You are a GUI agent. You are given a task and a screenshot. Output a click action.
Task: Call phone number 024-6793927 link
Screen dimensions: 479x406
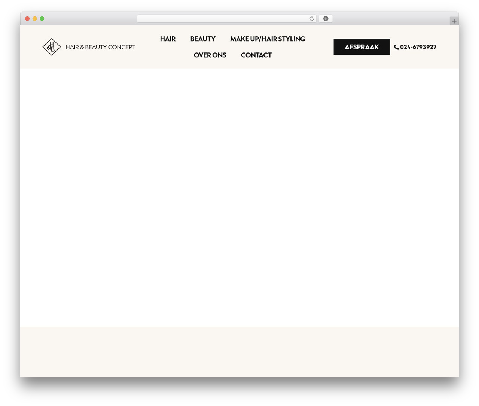tap(418, 47)
